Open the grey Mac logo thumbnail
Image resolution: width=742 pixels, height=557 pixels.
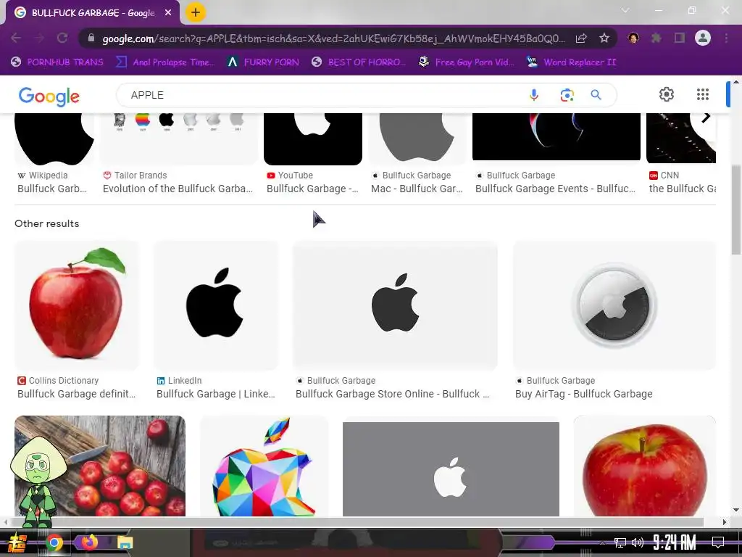pos(417,139)
